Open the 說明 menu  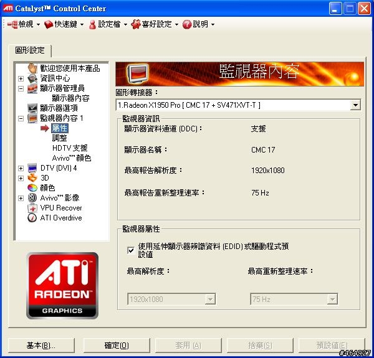[x=198, y=24]
